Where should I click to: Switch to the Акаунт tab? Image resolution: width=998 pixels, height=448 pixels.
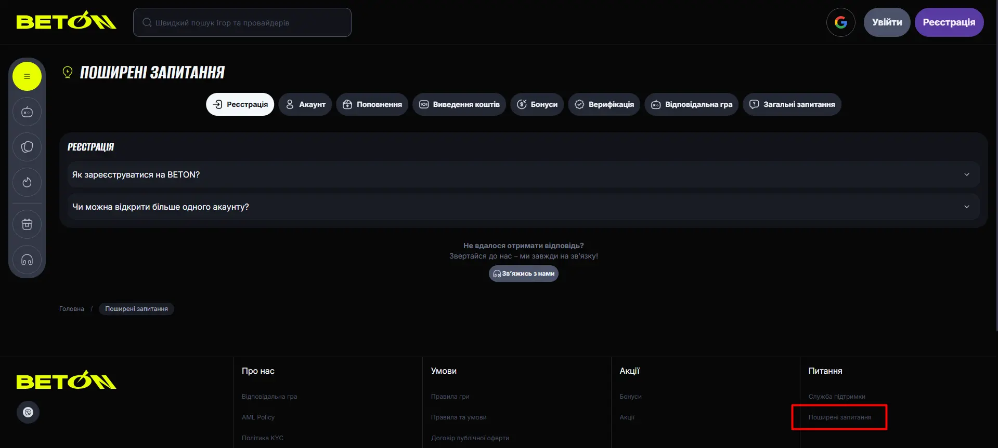[305, 104]
